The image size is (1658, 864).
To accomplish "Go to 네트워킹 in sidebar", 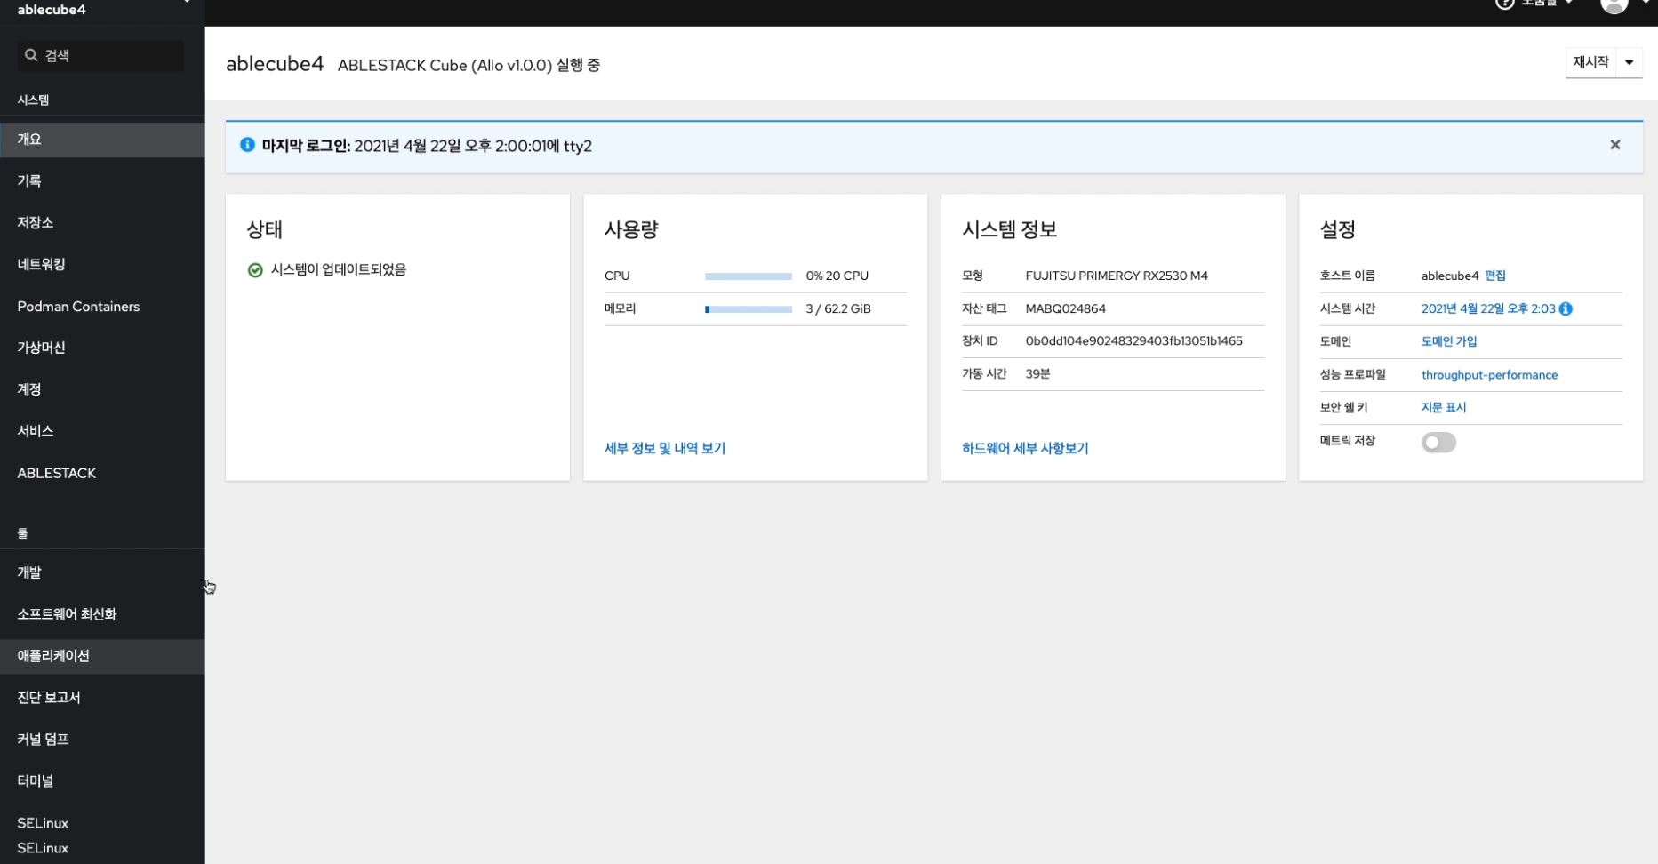I will pos(102,265).
